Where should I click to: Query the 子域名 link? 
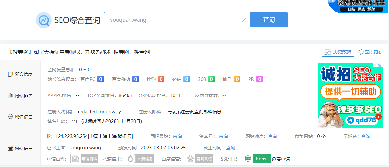click(x=366, y=136)
